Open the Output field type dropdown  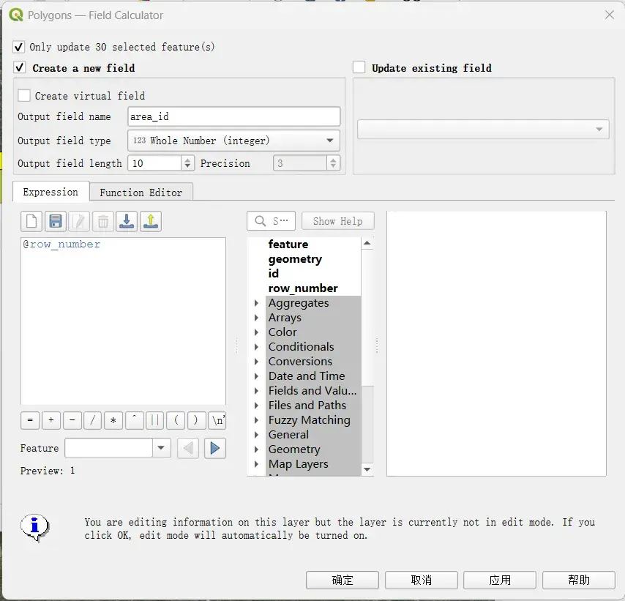coord(233,141)
